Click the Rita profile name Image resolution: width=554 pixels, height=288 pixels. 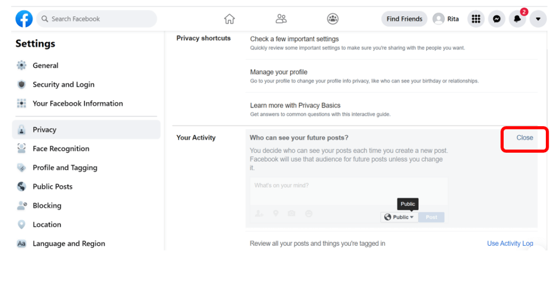click(x=453, y=19)
